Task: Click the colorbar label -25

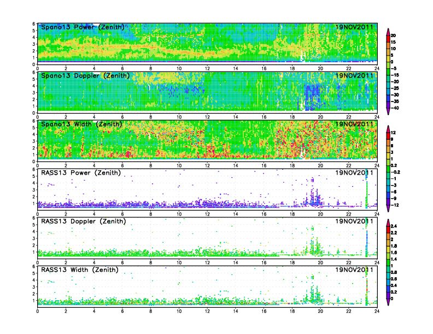Action: tap(395, 88)
